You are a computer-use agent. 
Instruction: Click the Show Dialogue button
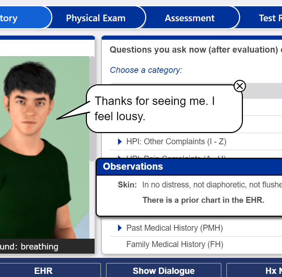[x=163, y=271]
